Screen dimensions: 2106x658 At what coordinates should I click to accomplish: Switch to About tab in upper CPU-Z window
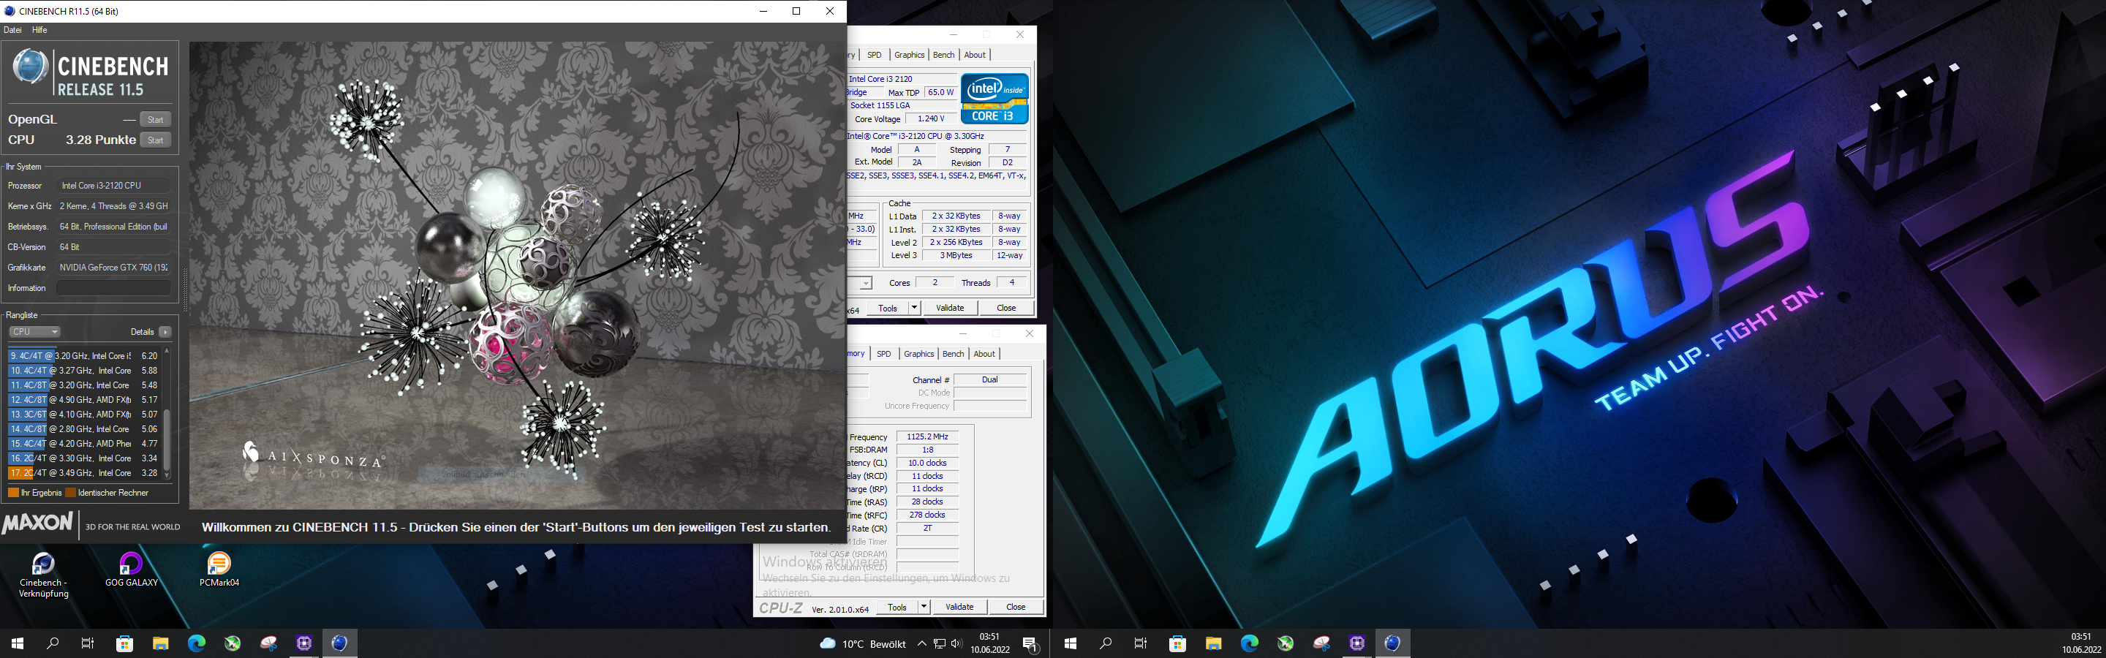click(x=975, y=55)
